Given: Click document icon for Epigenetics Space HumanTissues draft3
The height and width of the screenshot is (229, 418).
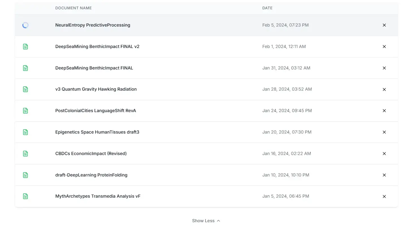Looking at the screenshot, I should pos(25,132).
